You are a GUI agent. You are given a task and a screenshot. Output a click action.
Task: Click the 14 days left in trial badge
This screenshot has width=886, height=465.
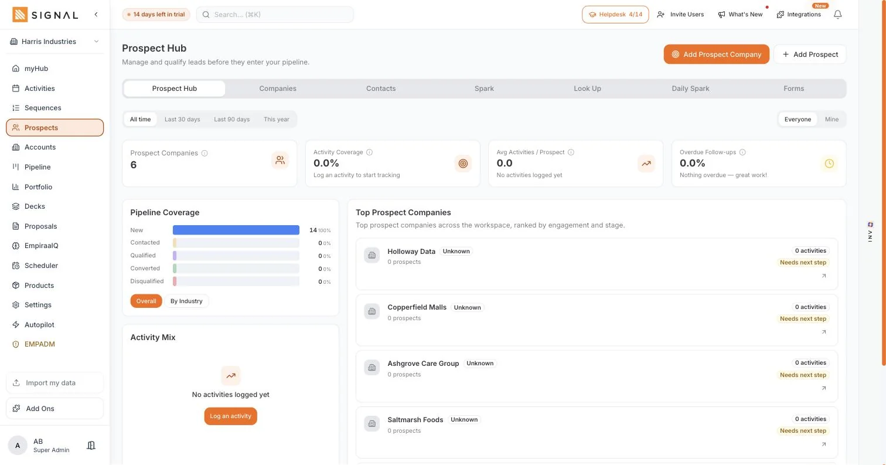(156, 15)
